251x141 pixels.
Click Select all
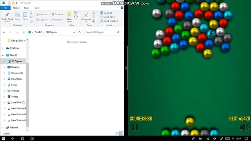click(106, 13)
